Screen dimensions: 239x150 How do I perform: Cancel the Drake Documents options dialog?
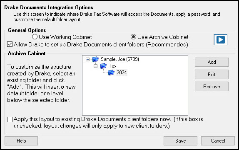click(x=218, y=141)
